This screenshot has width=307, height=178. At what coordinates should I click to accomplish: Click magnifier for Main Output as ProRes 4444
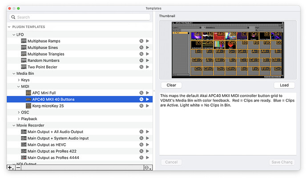coord(141,158)
